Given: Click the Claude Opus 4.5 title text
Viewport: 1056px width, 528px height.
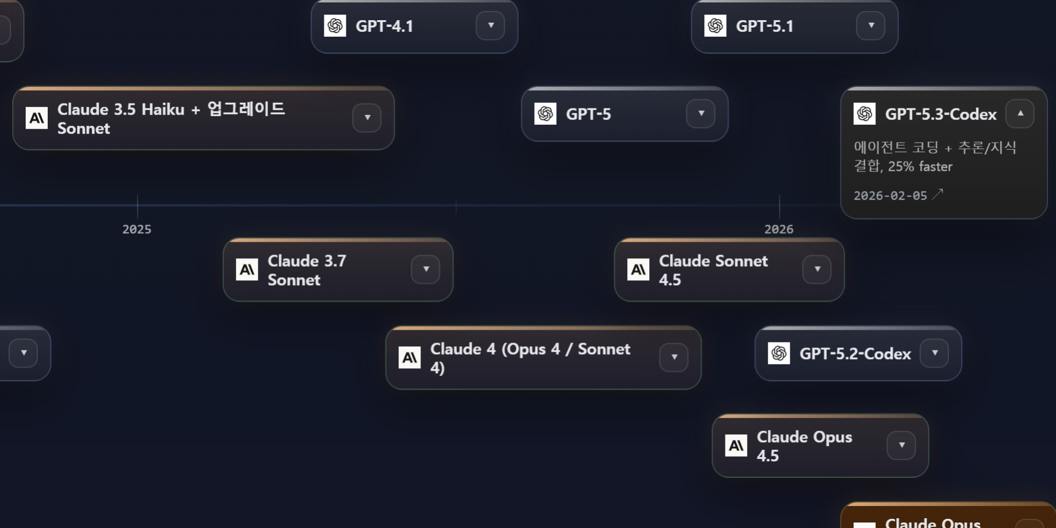Looking at the screenshot, I should point(804,445).
